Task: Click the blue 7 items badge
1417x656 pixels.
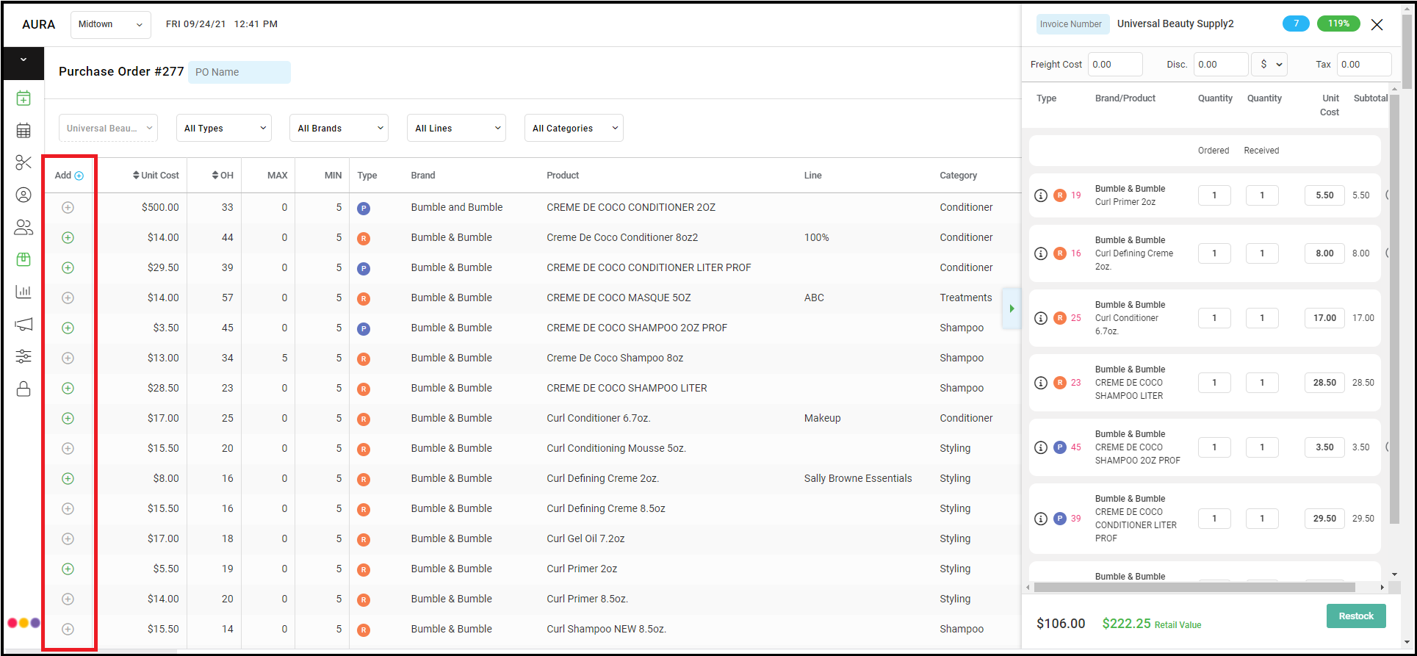Action: 1296,24
